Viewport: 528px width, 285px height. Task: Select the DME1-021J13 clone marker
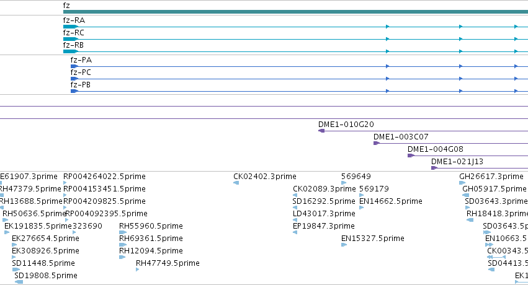[x=434, y=168]
